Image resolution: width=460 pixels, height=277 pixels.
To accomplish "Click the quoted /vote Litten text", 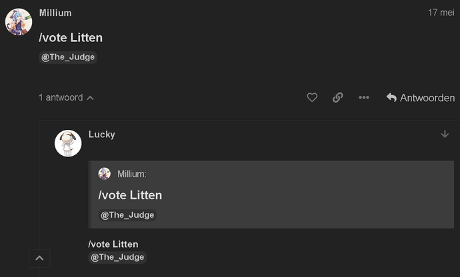I will (x=130, y=195).
